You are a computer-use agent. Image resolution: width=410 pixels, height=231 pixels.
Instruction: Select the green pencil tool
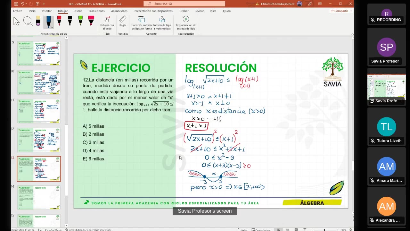point(80,21)
